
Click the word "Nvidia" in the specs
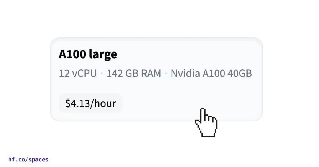point(185,73)
